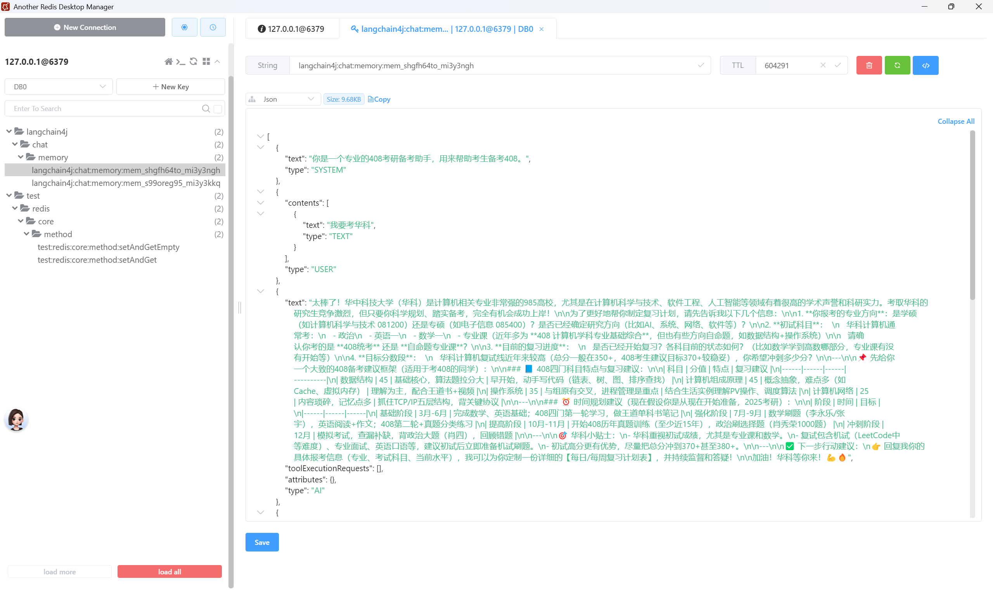Click the load all button

tap(169, 571)
